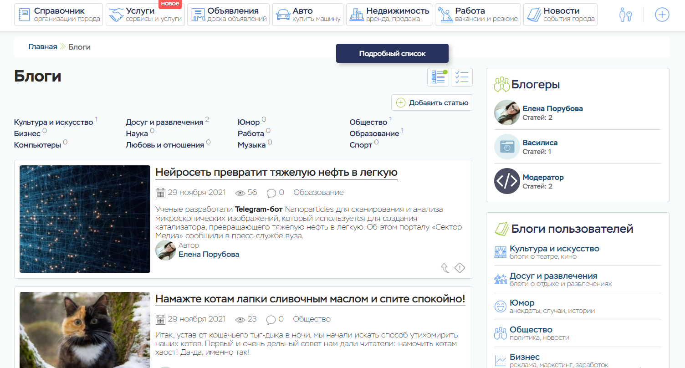This screenshot has height=368, width=685.
Task: Click the neural network article thumbnail
Action: tap(85, 219)
